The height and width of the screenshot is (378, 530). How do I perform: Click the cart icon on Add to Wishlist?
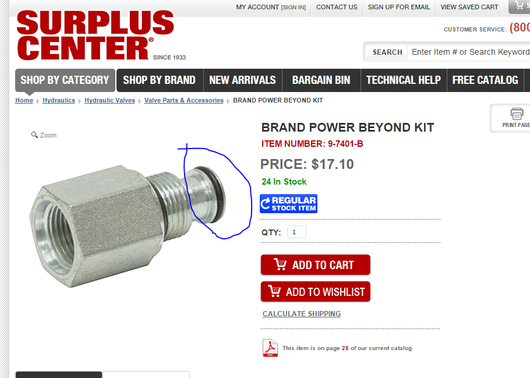click(x=274, y=291)
